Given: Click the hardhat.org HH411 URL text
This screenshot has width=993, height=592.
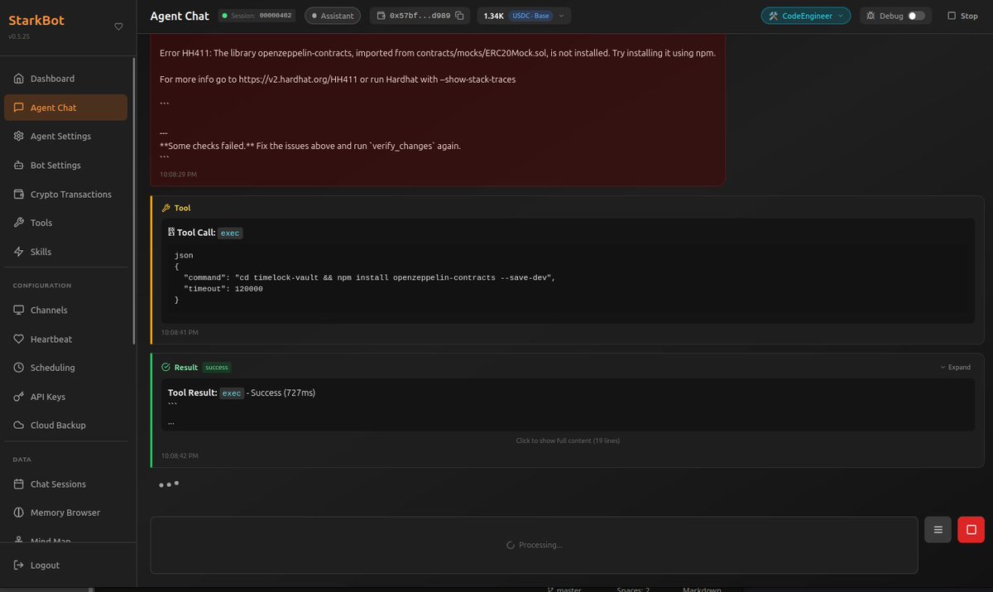Looking at the screenshot, I should pyautogui.click(x=298, y=79).
